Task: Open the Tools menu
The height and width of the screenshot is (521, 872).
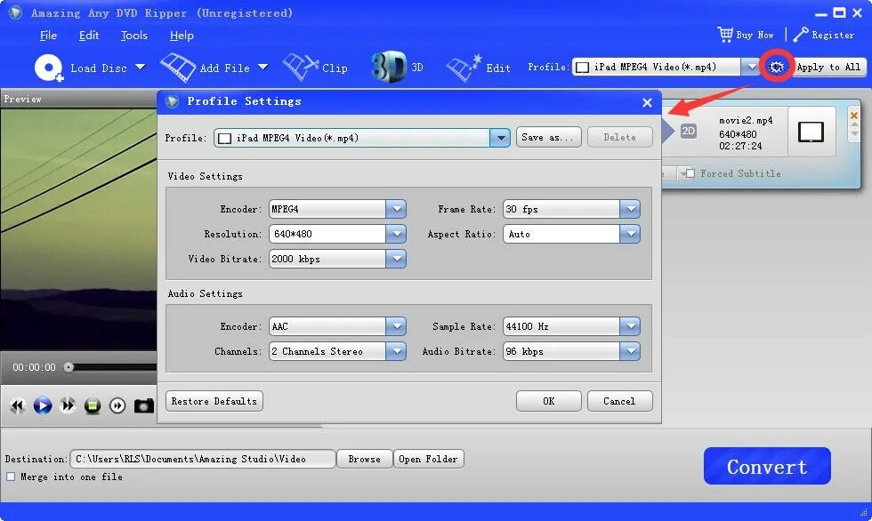Action: point(134,36)
